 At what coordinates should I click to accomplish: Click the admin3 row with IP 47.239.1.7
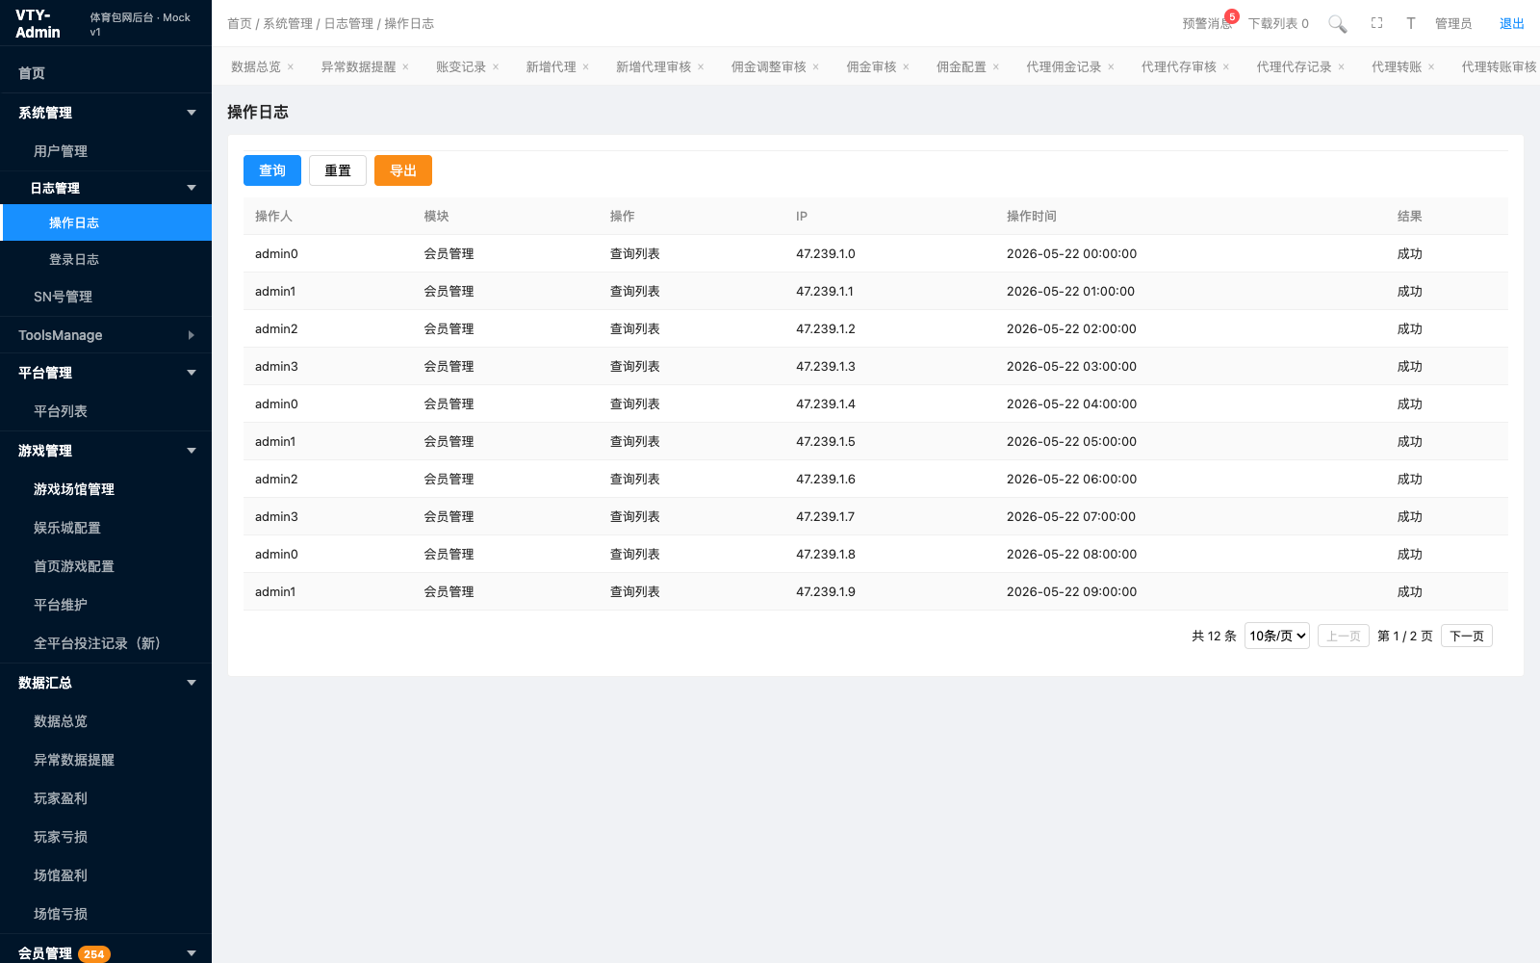(876, 517)
